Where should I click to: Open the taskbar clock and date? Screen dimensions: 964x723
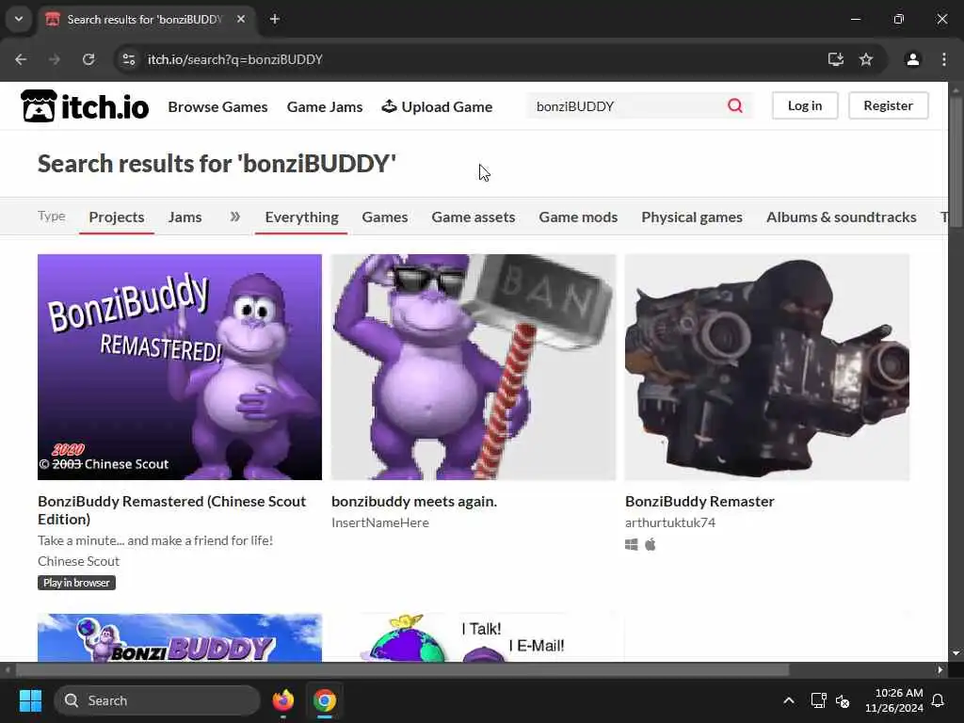click(894, 700)
